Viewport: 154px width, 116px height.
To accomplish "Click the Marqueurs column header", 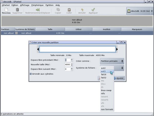I will pyautogui.click(x=137, y=29).
